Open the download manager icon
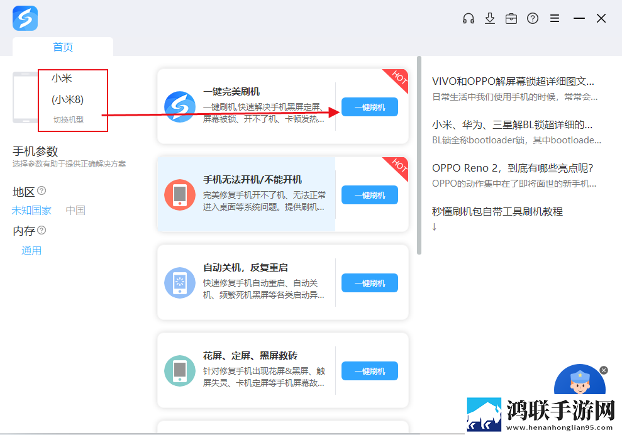Viewport: 622px width, 435px height. (490, 18)
